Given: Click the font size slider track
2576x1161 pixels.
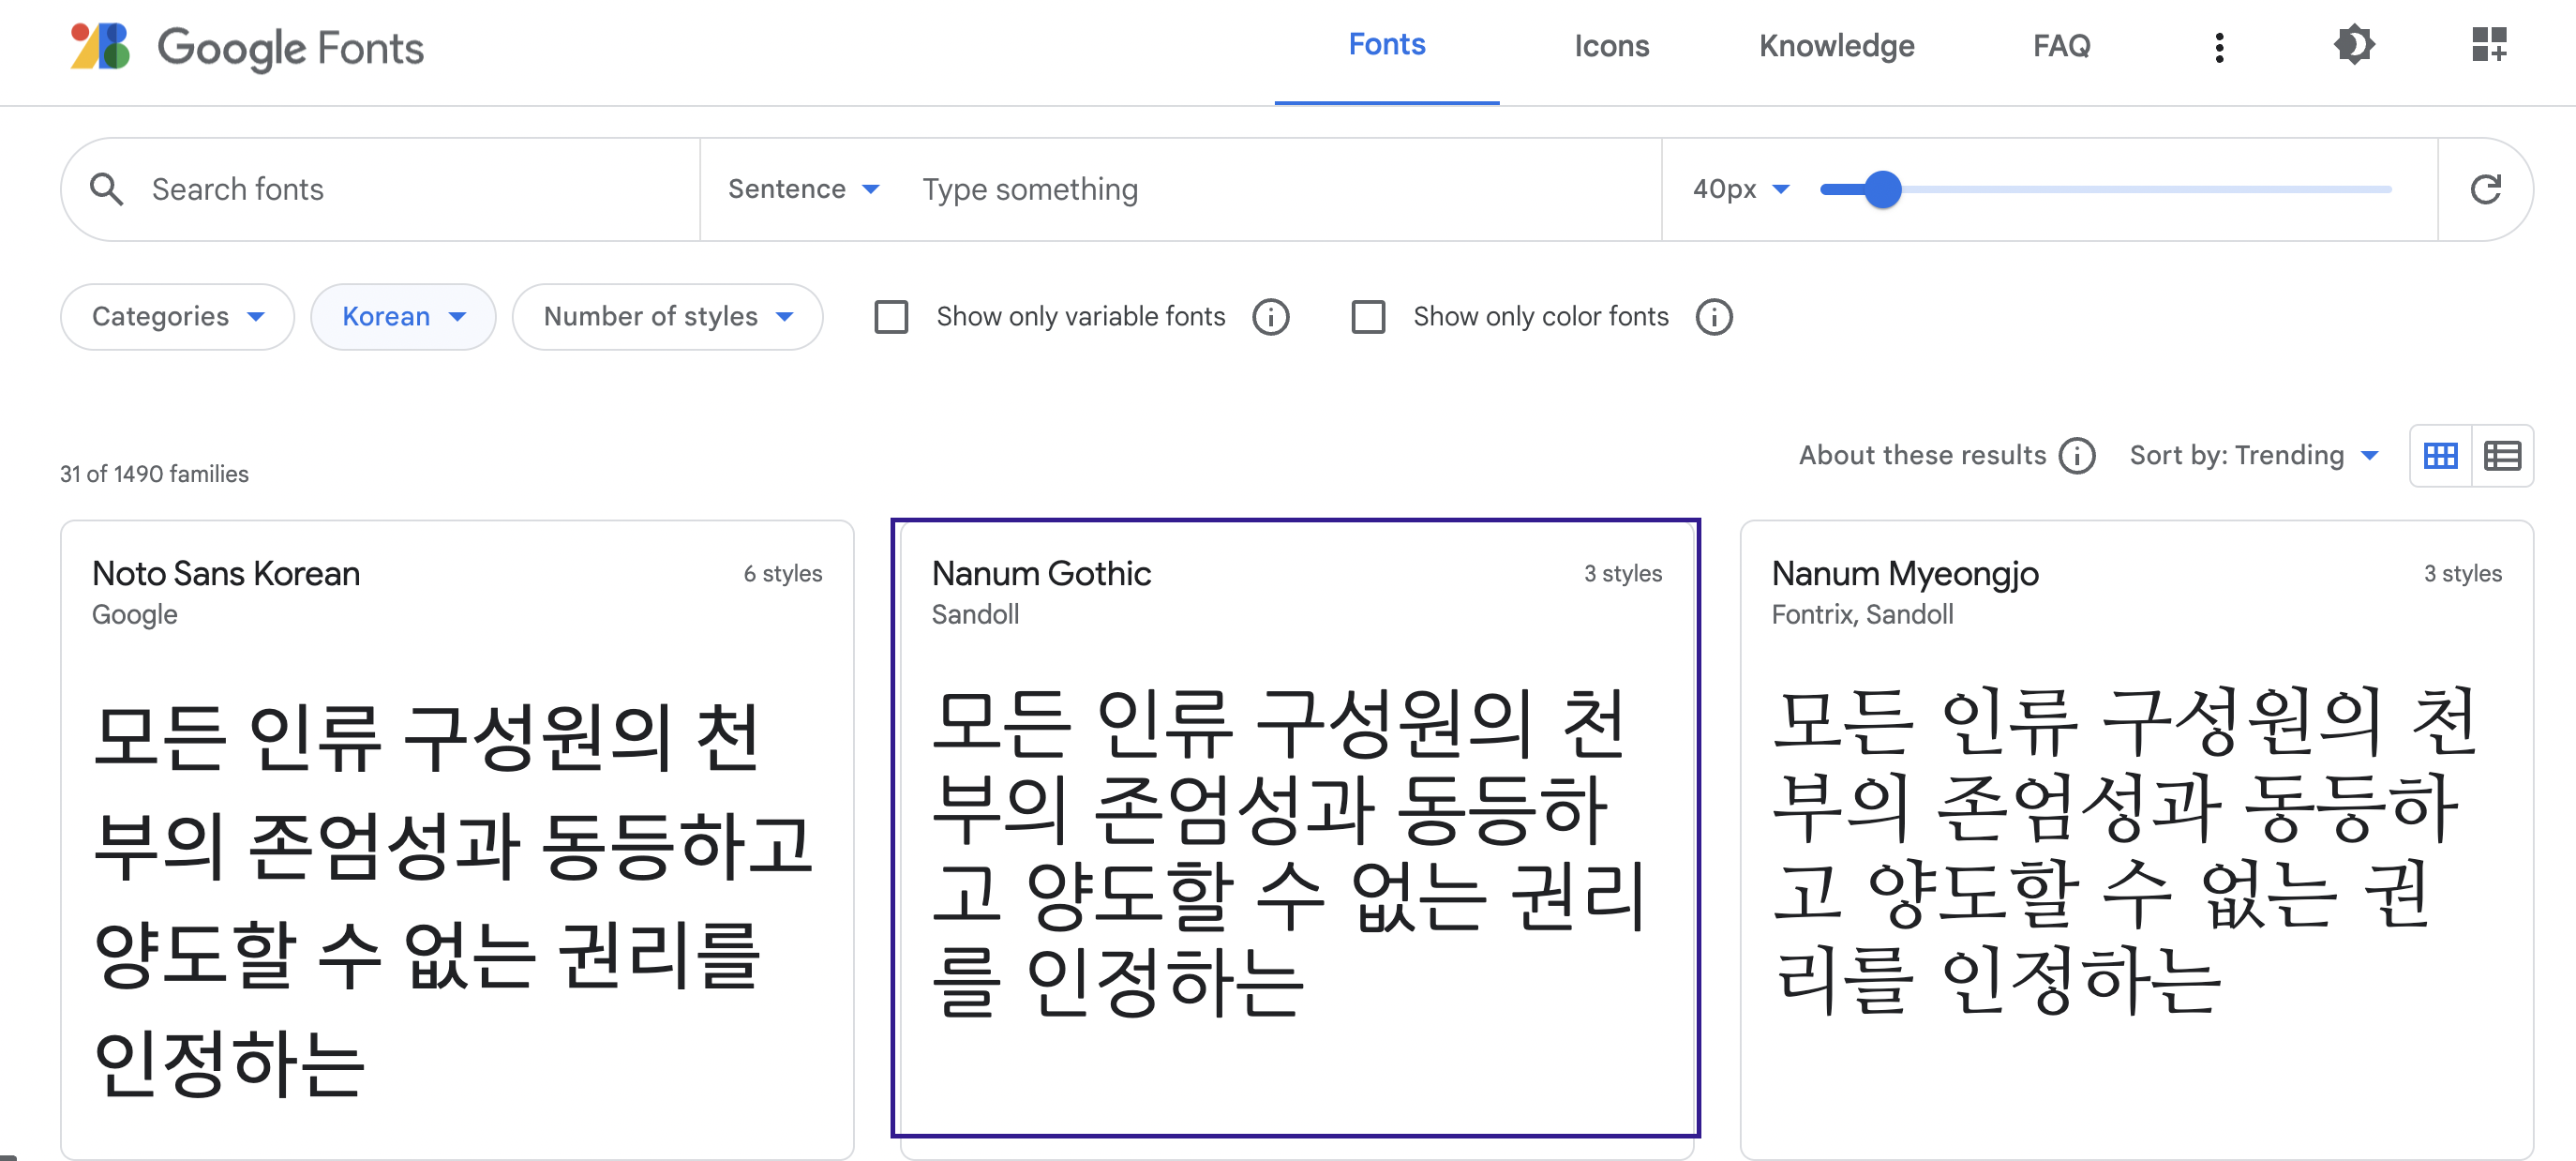Looking at the screenshot, I should (x=2106, y=189).
